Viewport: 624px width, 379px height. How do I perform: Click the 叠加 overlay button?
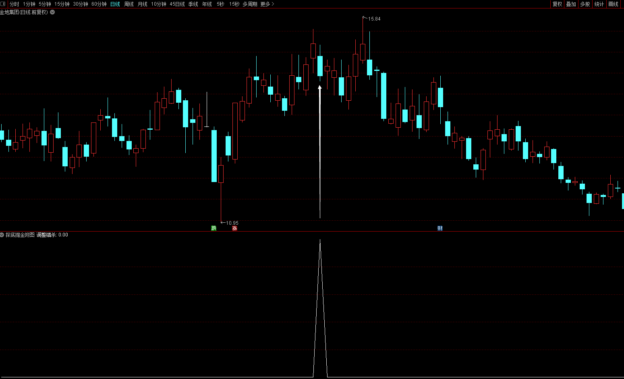[x=571, y=4]
